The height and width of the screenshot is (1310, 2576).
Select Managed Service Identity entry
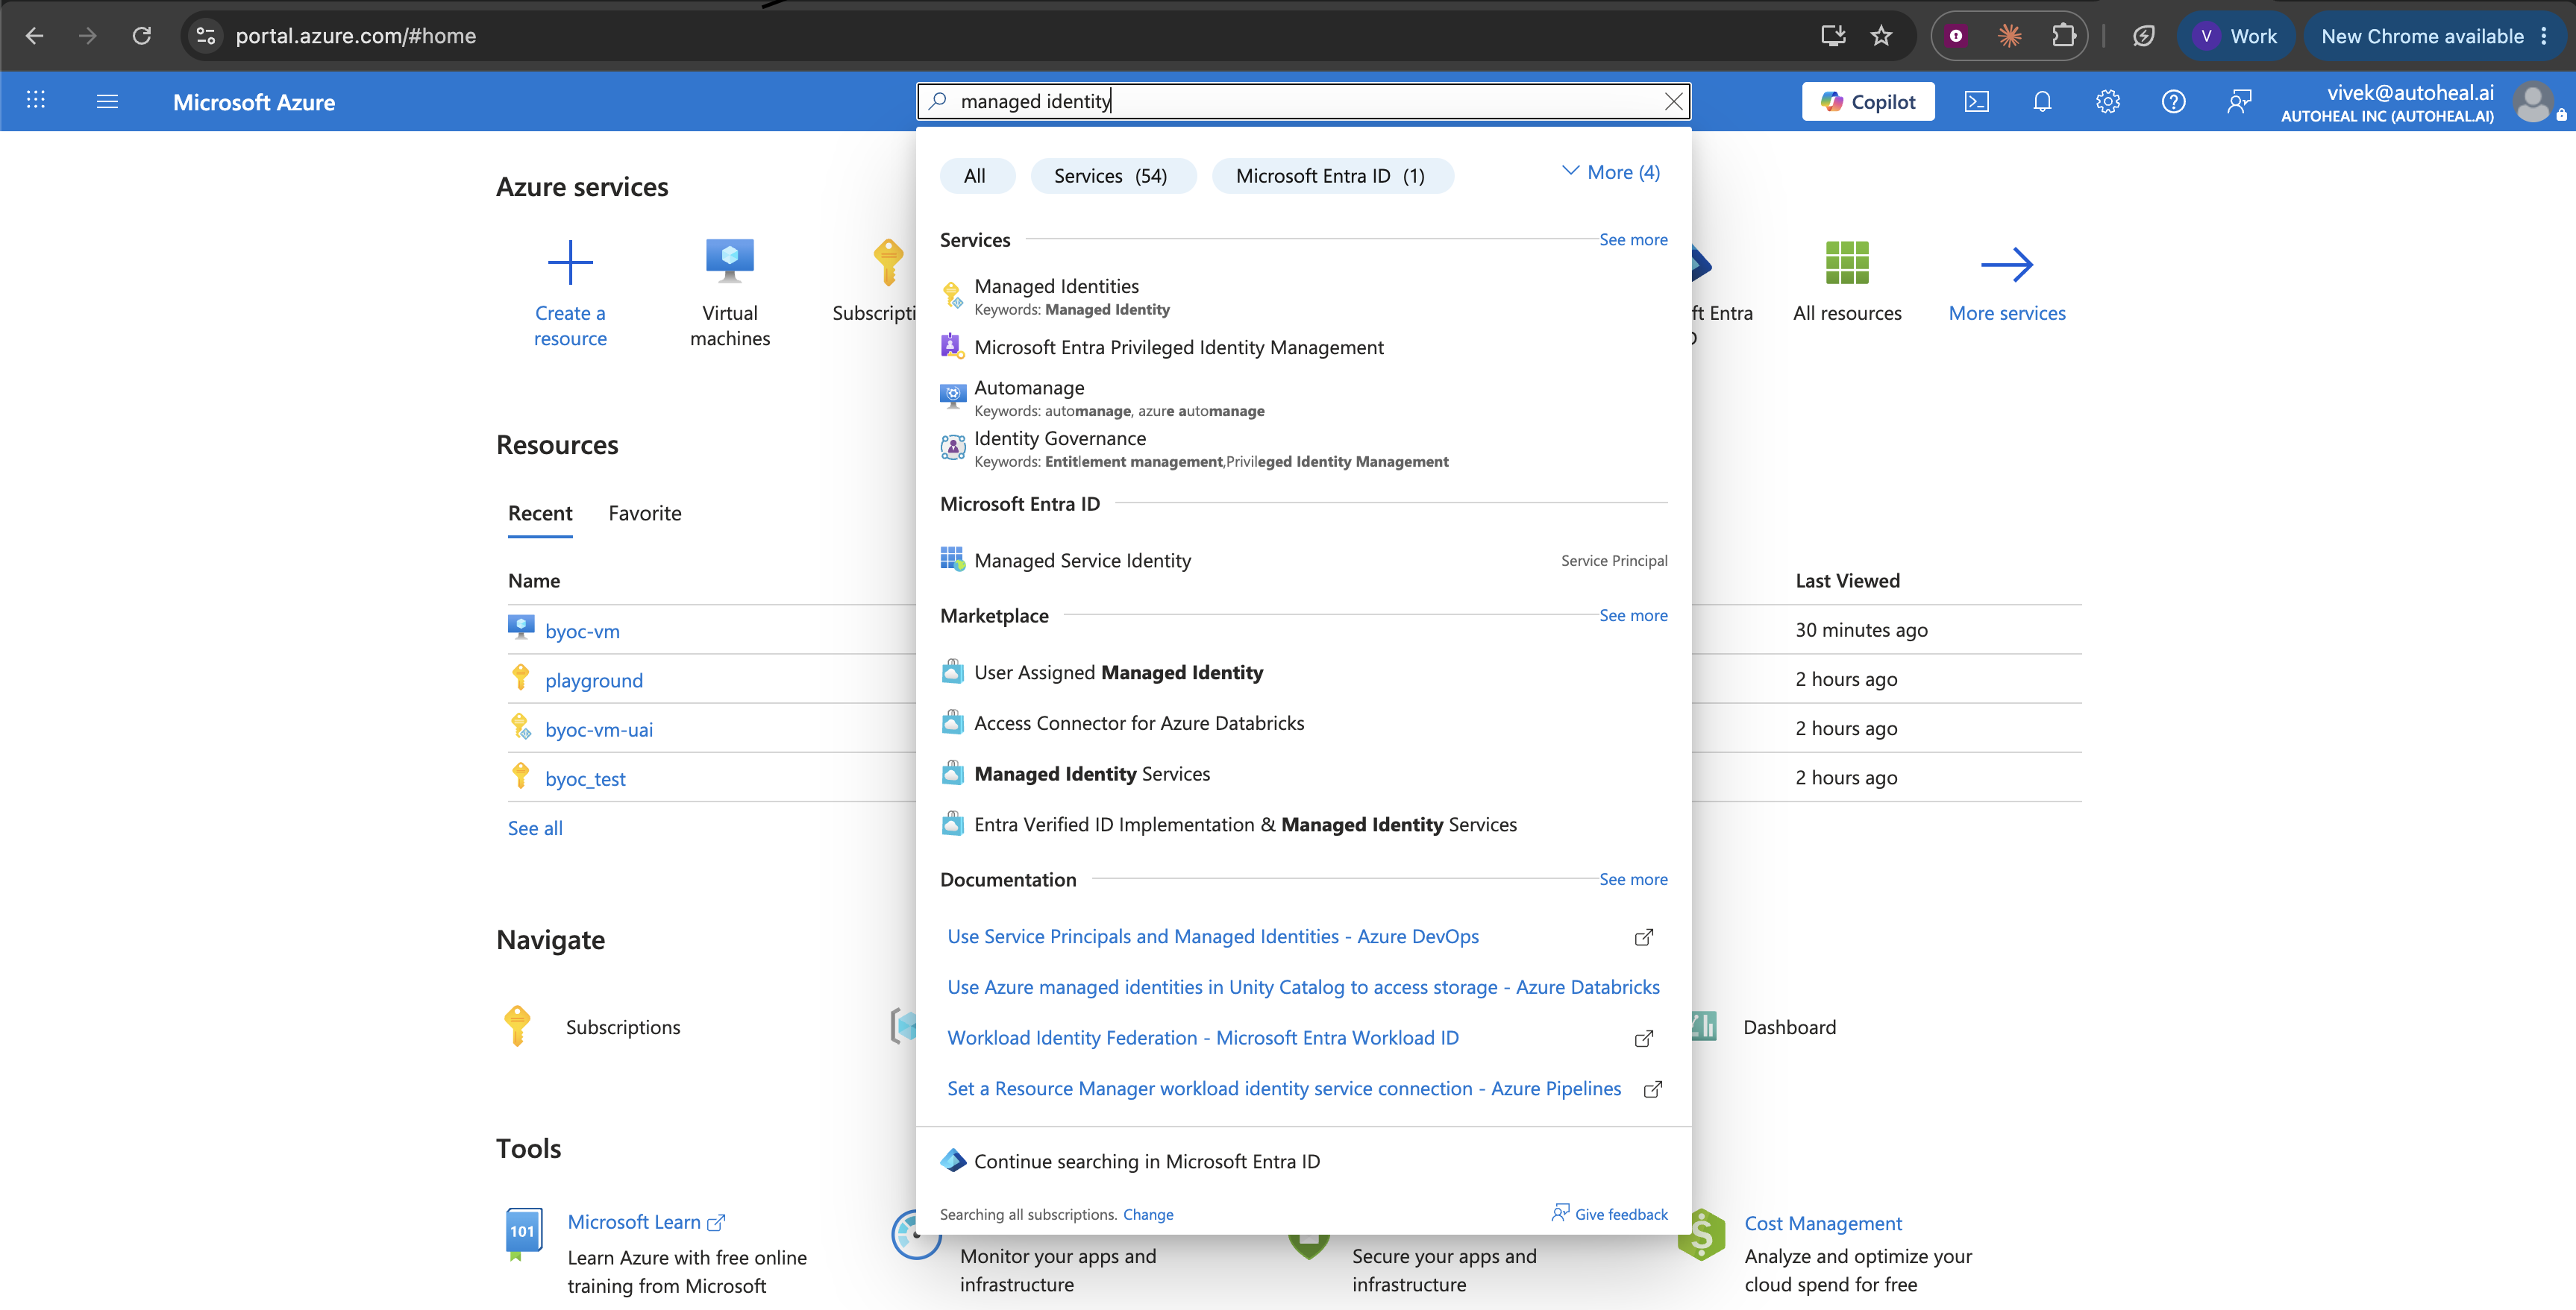[1303, 560]
